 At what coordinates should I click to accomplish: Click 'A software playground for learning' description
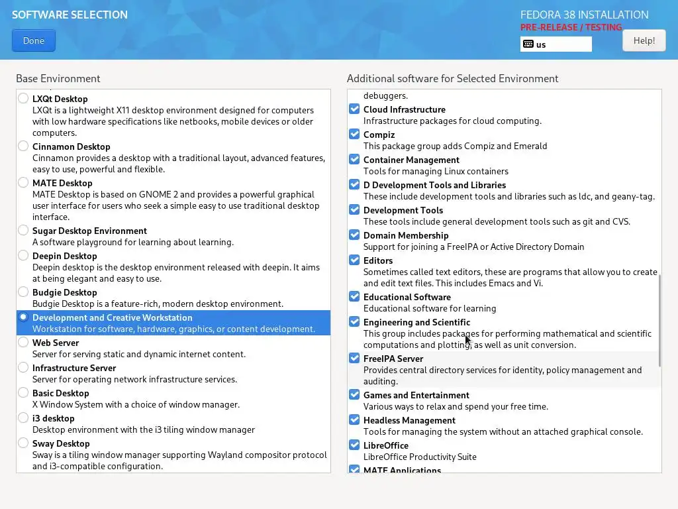coord(132,242)
